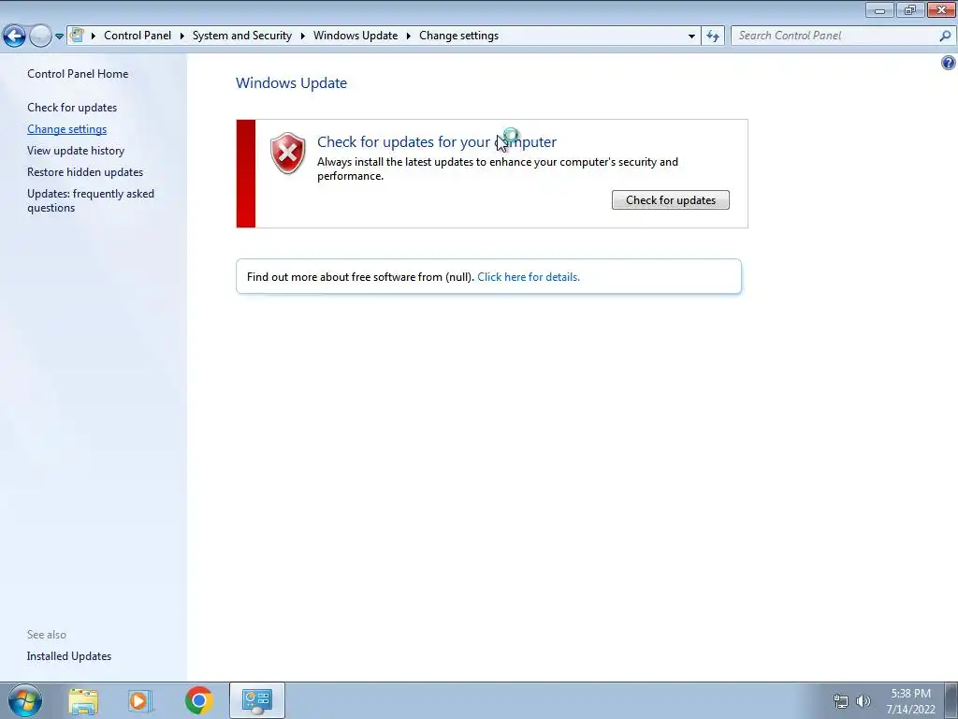Open Updates: frequently asked questions
The height and width of the screenshot is (719, 958).
tap(91, 200)
